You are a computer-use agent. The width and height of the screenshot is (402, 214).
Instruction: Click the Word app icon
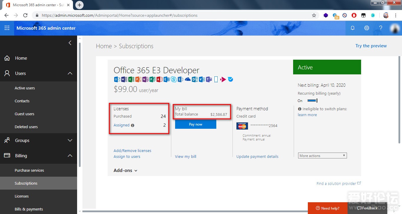(x=124, y=79)
